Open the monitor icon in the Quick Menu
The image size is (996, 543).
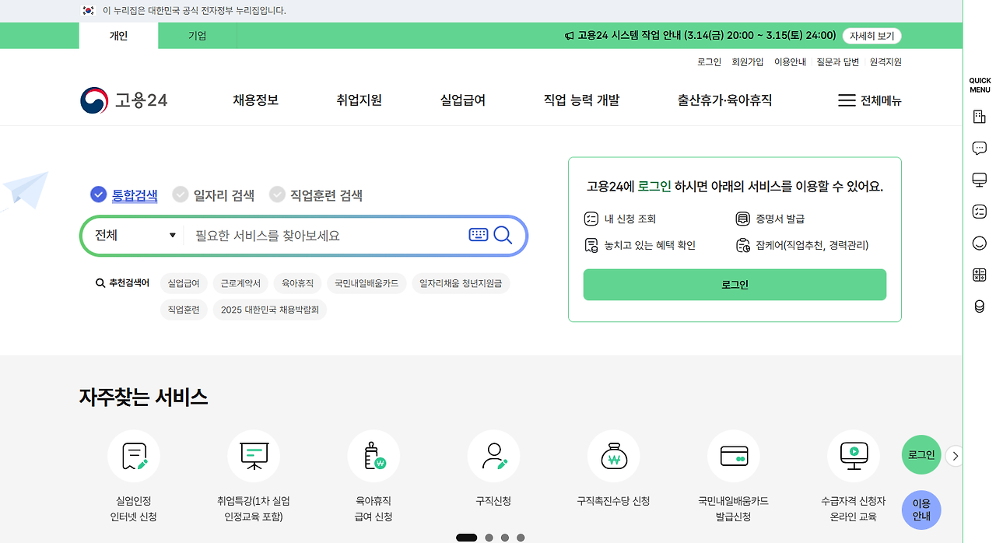pos(980,180)
